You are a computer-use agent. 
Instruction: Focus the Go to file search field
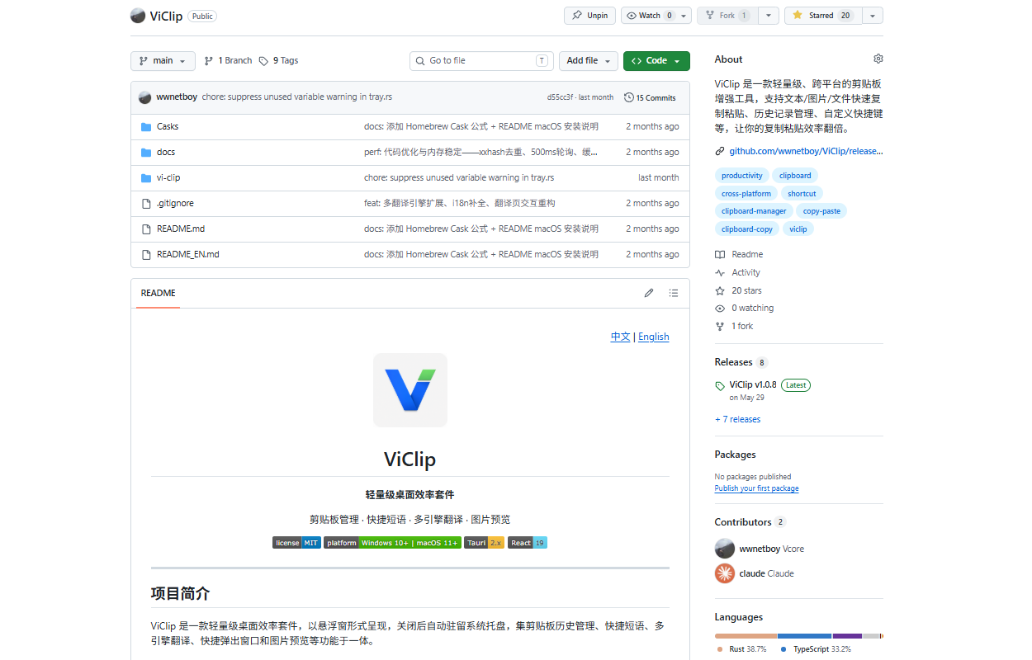coord(481,61)
